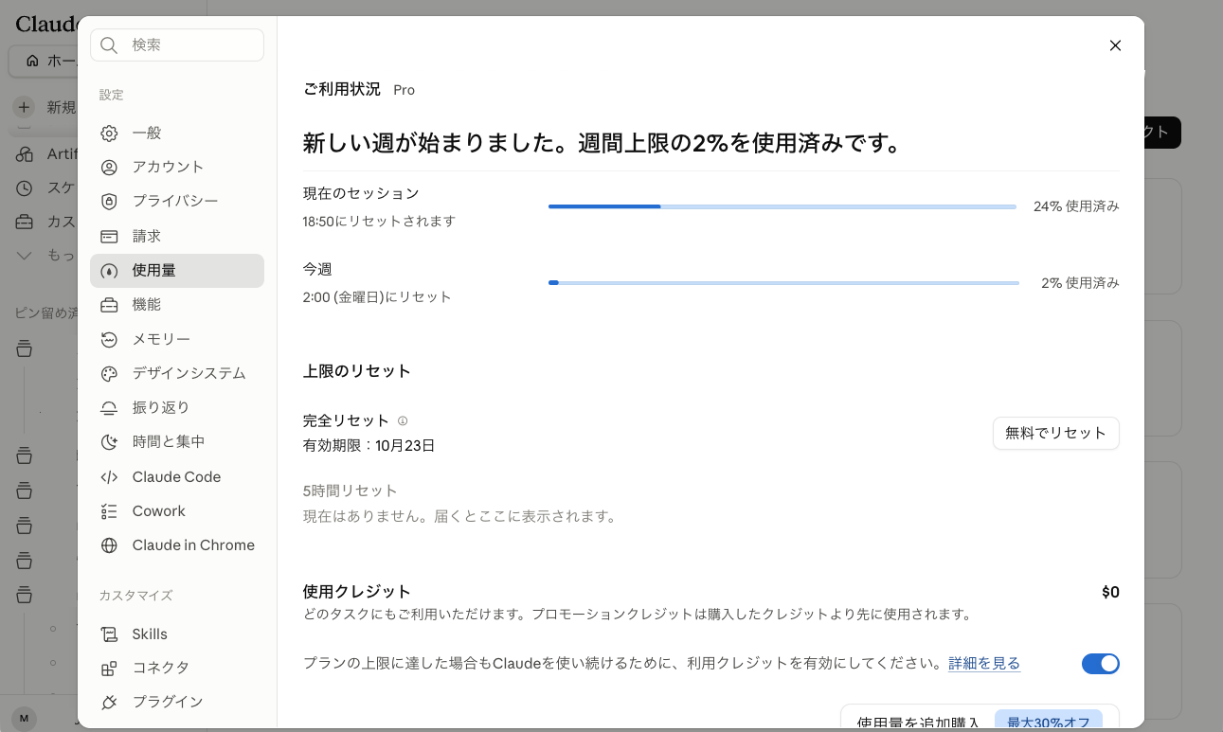Click the Claude in Chrome globe icon
The image size is (1223, 732).
(109, 545)
